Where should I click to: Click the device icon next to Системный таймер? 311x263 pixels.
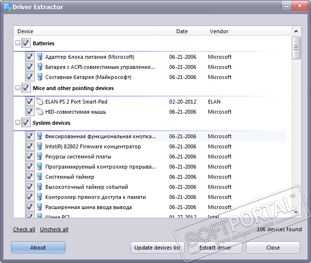(x=39, y=177)
